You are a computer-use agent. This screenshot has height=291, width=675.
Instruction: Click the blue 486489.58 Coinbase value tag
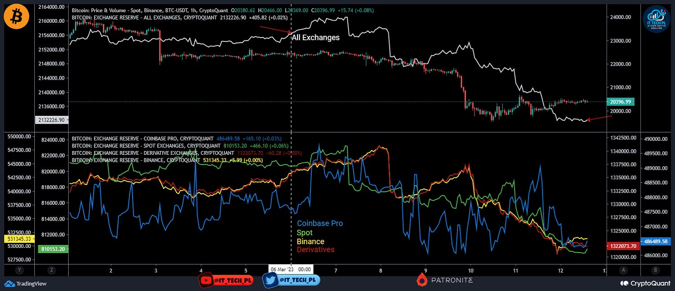[656, 241]
